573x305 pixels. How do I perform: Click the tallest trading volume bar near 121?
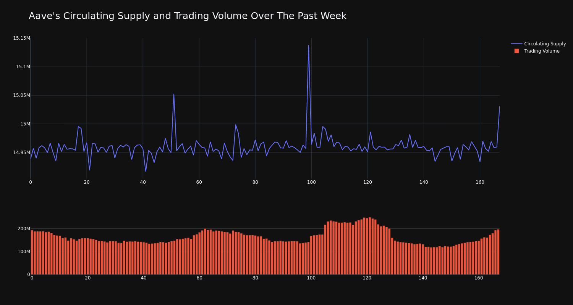tap(370, 246)
